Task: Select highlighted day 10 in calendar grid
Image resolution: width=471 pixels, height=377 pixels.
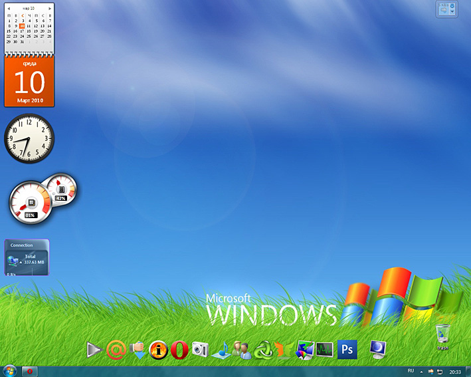Action: (x=22, y=26)
